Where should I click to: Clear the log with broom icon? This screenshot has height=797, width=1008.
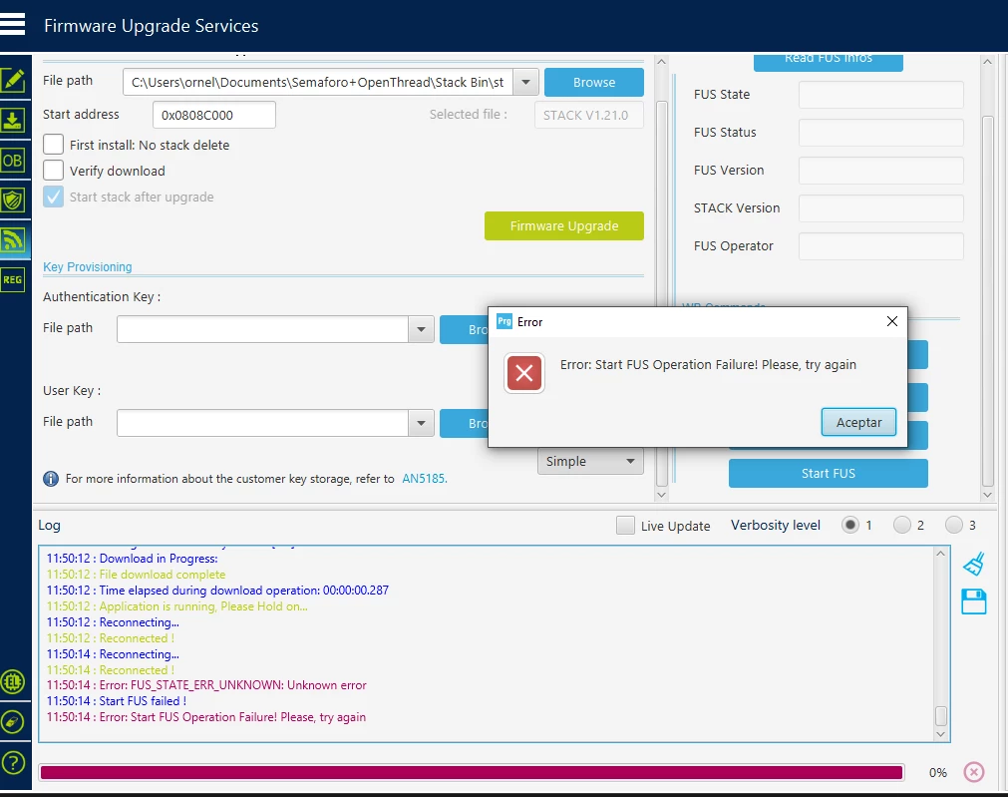(974, 564)
